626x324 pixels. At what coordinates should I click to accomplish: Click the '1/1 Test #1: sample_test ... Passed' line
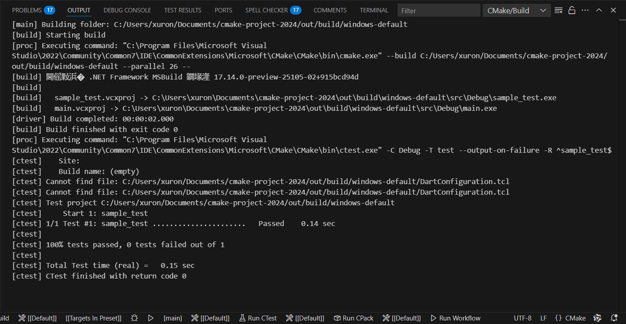(174, 223)
